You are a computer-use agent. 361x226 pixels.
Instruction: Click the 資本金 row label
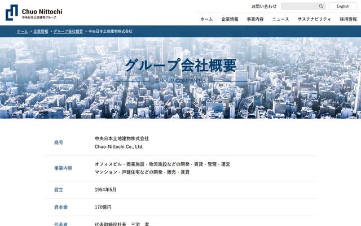point(61,207)
